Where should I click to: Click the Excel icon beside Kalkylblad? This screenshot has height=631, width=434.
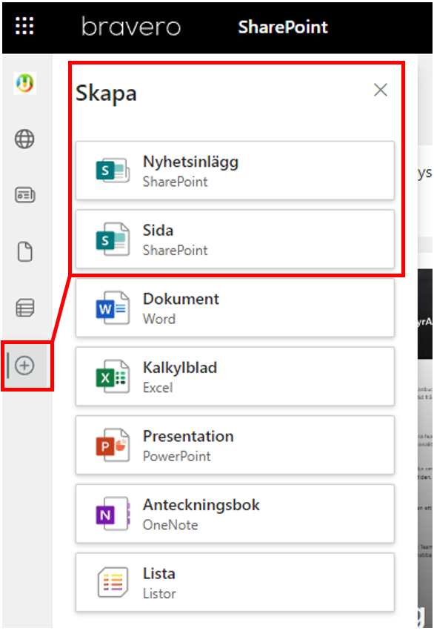pyautogui.click(x=113, y=377)
